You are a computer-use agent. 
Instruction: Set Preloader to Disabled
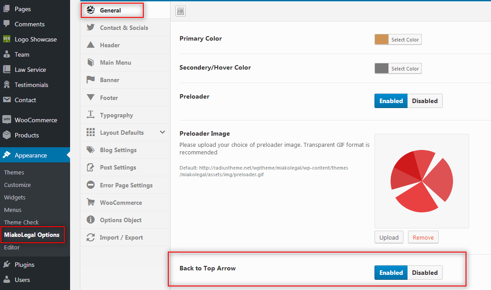click(425, 101)
